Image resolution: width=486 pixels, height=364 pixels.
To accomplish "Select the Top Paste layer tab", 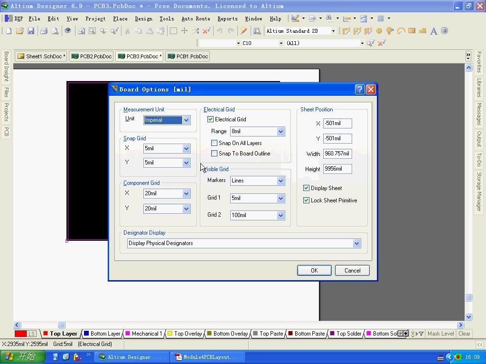I will (x=269, y=334).
